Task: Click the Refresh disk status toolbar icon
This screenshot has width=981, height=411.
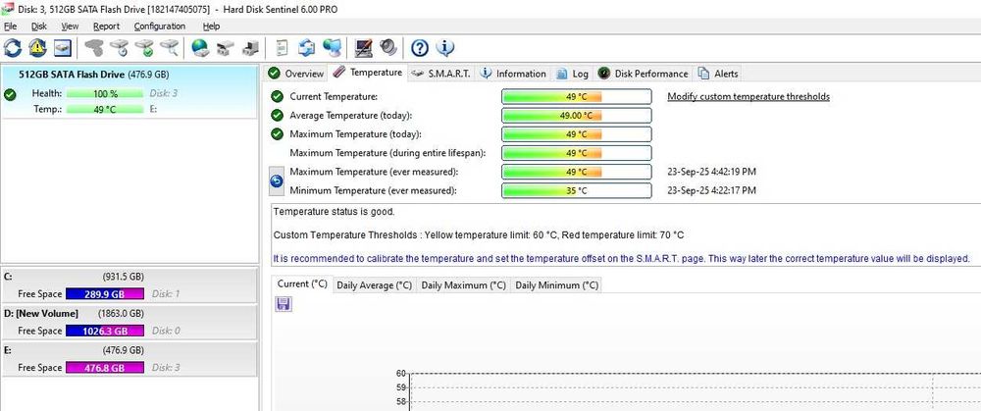Action: (13, 47)
